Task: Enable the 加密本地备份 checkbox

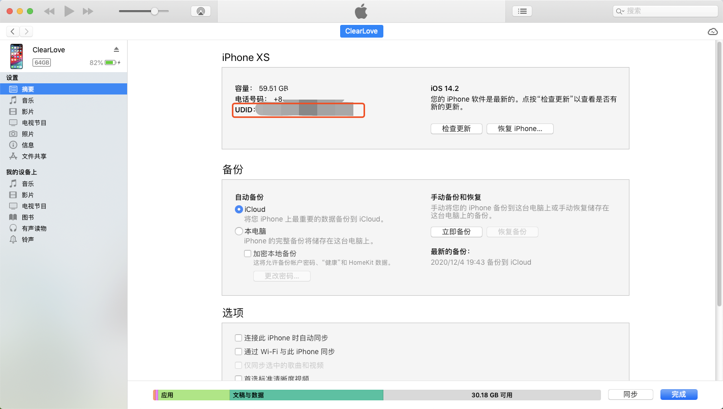Action: click(248, 253)
